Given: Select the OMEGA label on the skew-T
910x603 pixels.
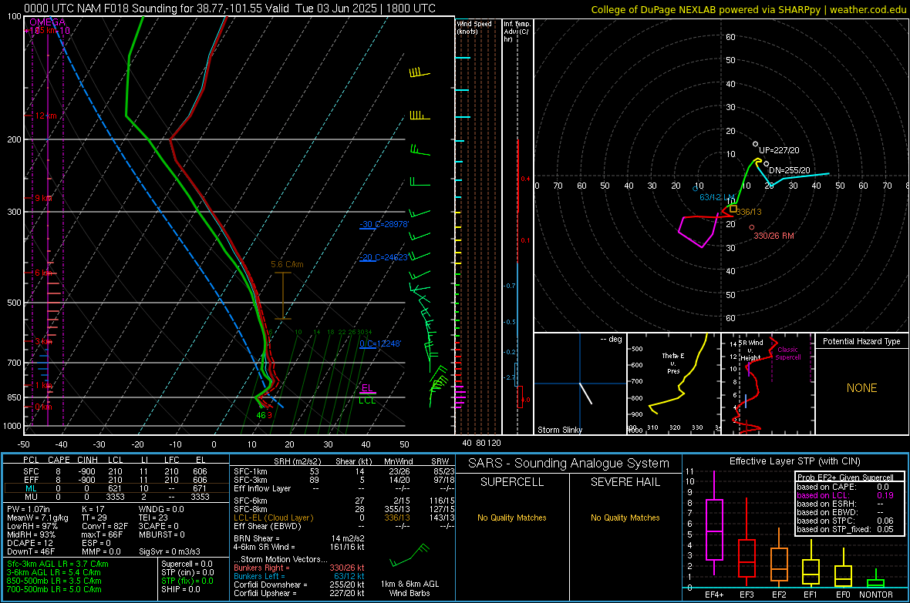Looking at the screenshot, I should (48, 22).
